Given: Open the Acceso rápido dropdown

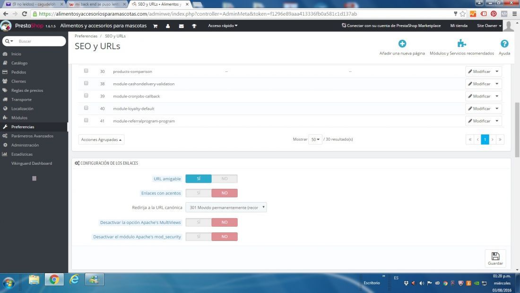Looking at the screenshot, I should click(x=223, y=26).
